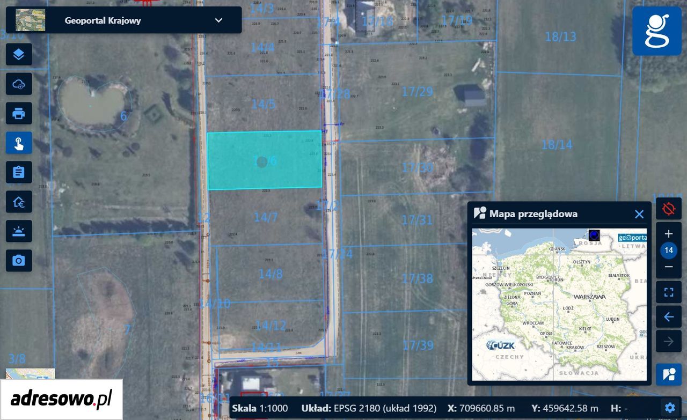
Task: Zoom in with the plus button
Action: pyautogui.click(x=669, y=234)
